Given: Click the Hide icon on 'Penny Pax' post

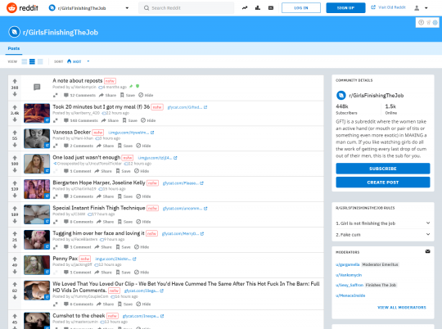Looking at the screenshot, I should 137,273.
